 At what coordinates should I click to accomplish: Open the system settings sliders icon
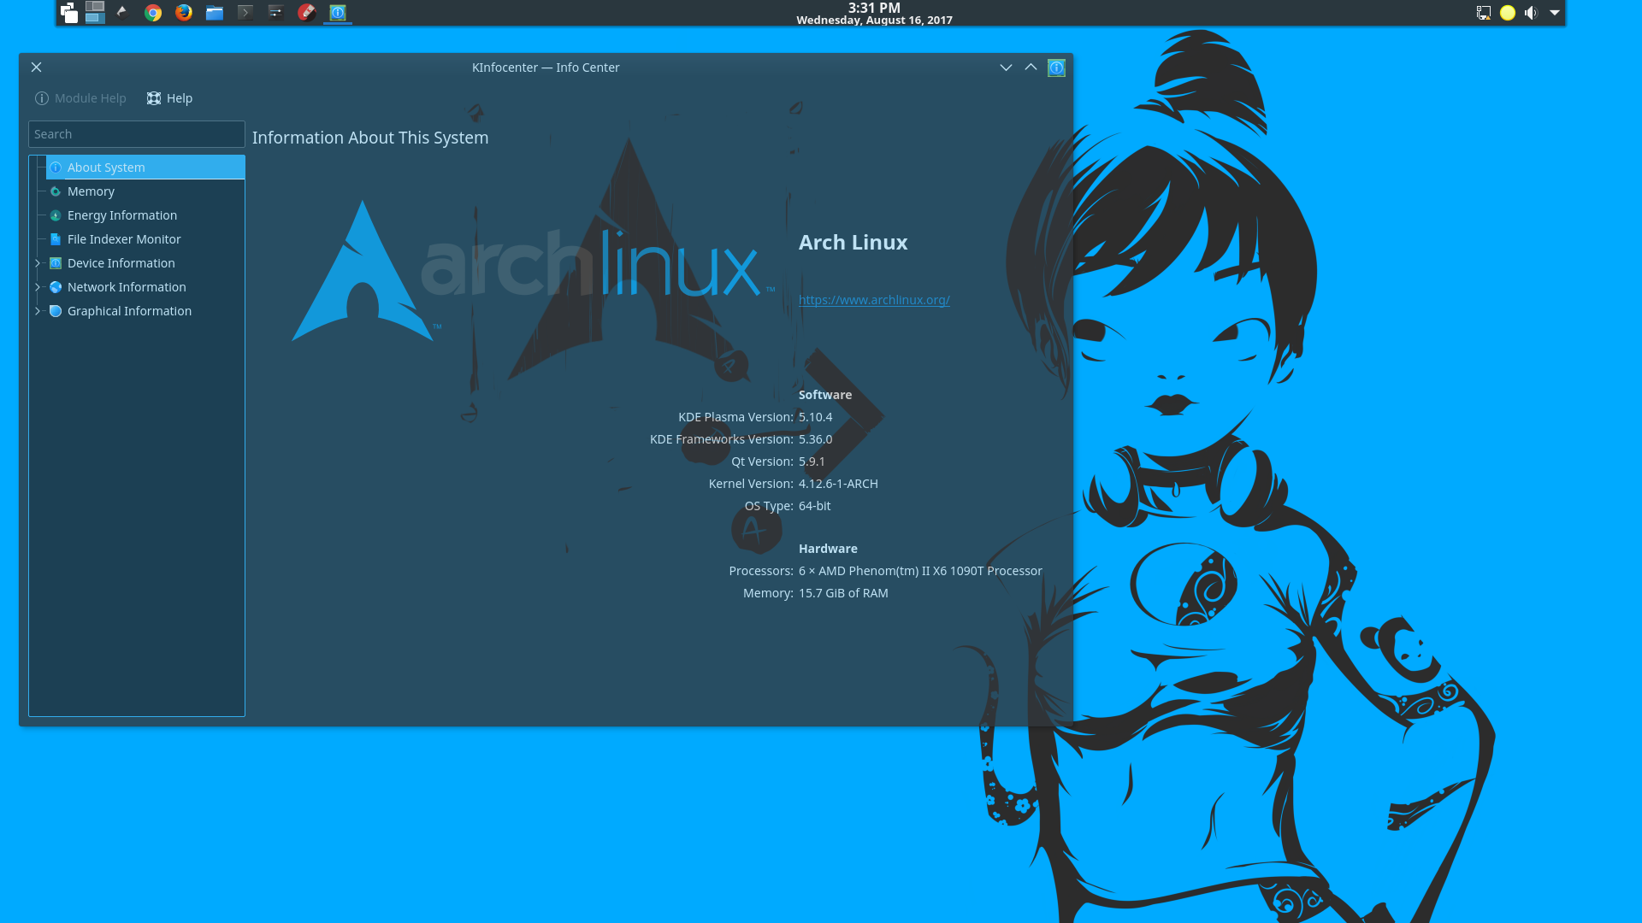pyautogui.click(x=275, y=12)
